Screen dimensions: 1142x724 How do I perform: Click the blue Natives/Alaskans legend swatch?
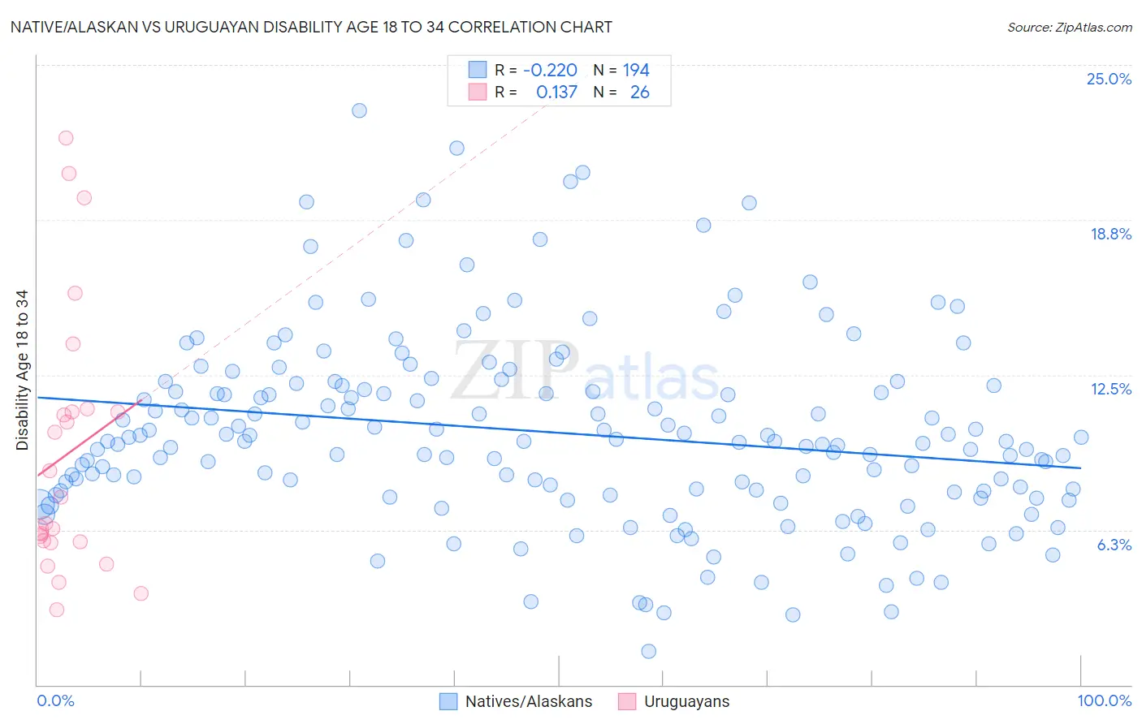448,701
